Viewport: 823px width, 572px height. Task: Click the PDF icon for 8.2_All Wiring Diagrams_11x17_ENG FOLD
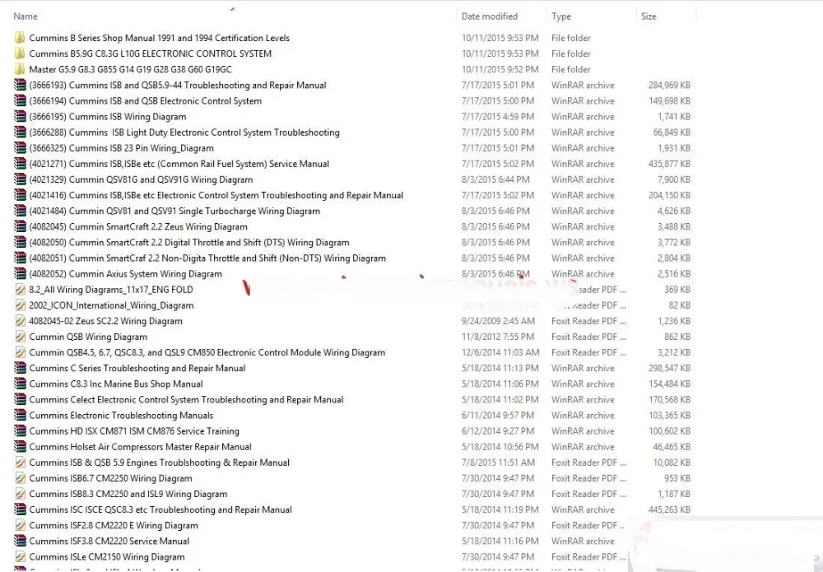[20, 290]
